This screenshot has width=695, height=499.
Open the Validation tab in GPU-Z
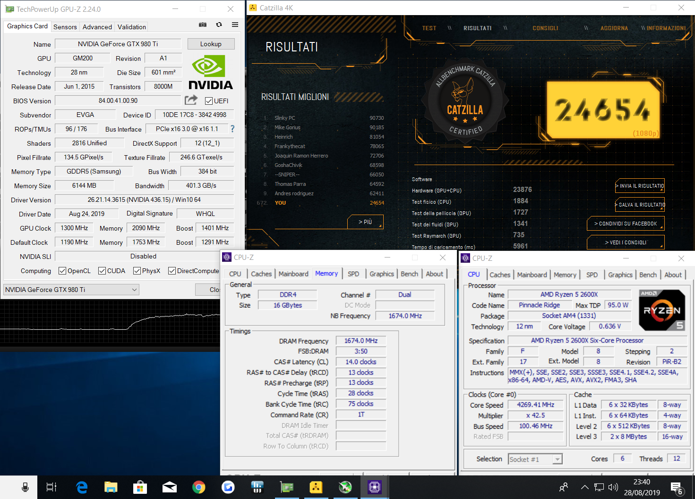pyautogui.click(x=131, y=27)
